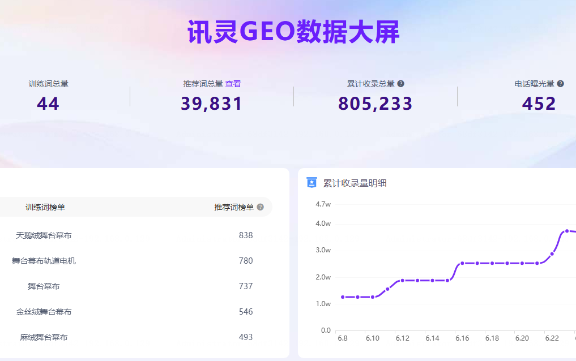Click the value 838 in the ranking

(246, 235)
